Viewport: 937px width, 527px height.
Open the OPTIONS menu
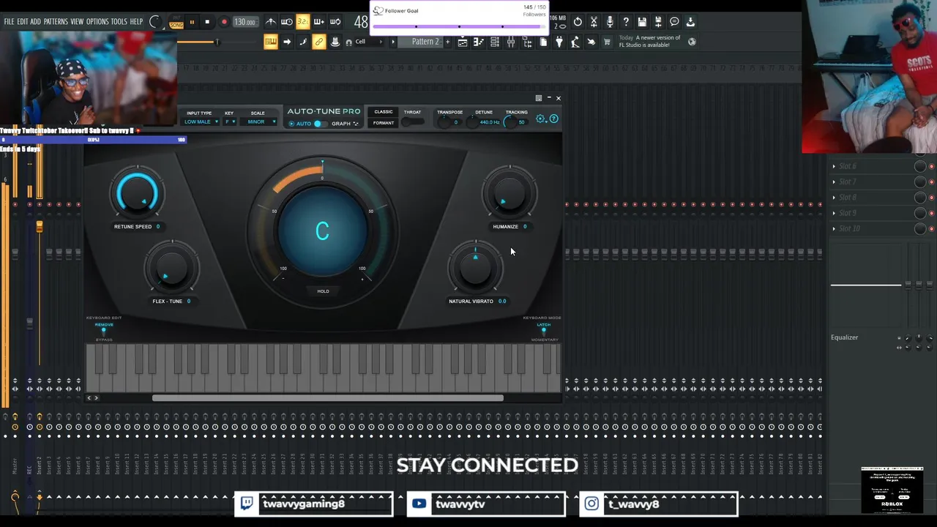pos(97,22)
